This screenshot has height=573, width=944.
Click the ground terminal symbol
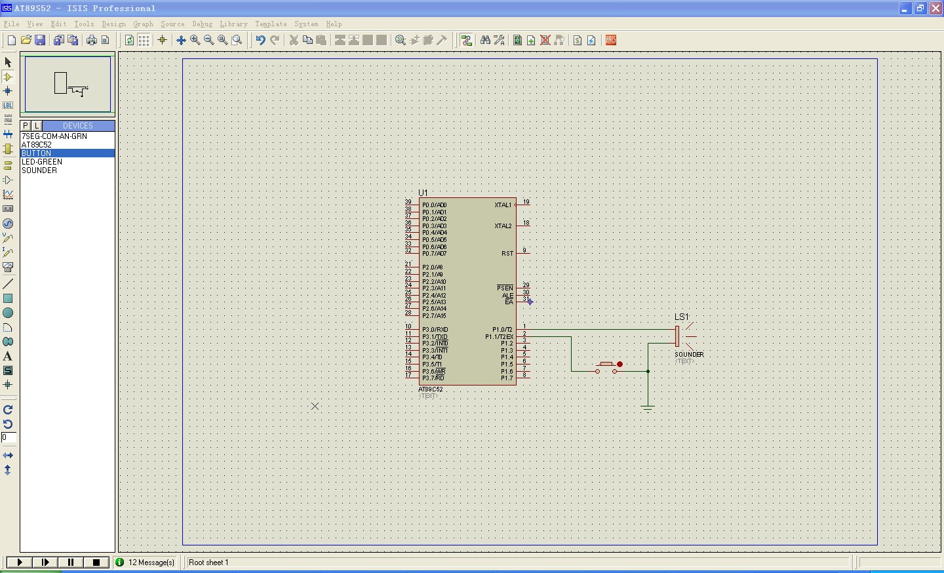coord(648,408)
